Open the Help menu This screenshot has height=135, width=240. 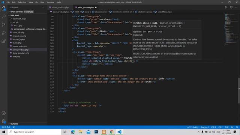click(x=58, y=2)
